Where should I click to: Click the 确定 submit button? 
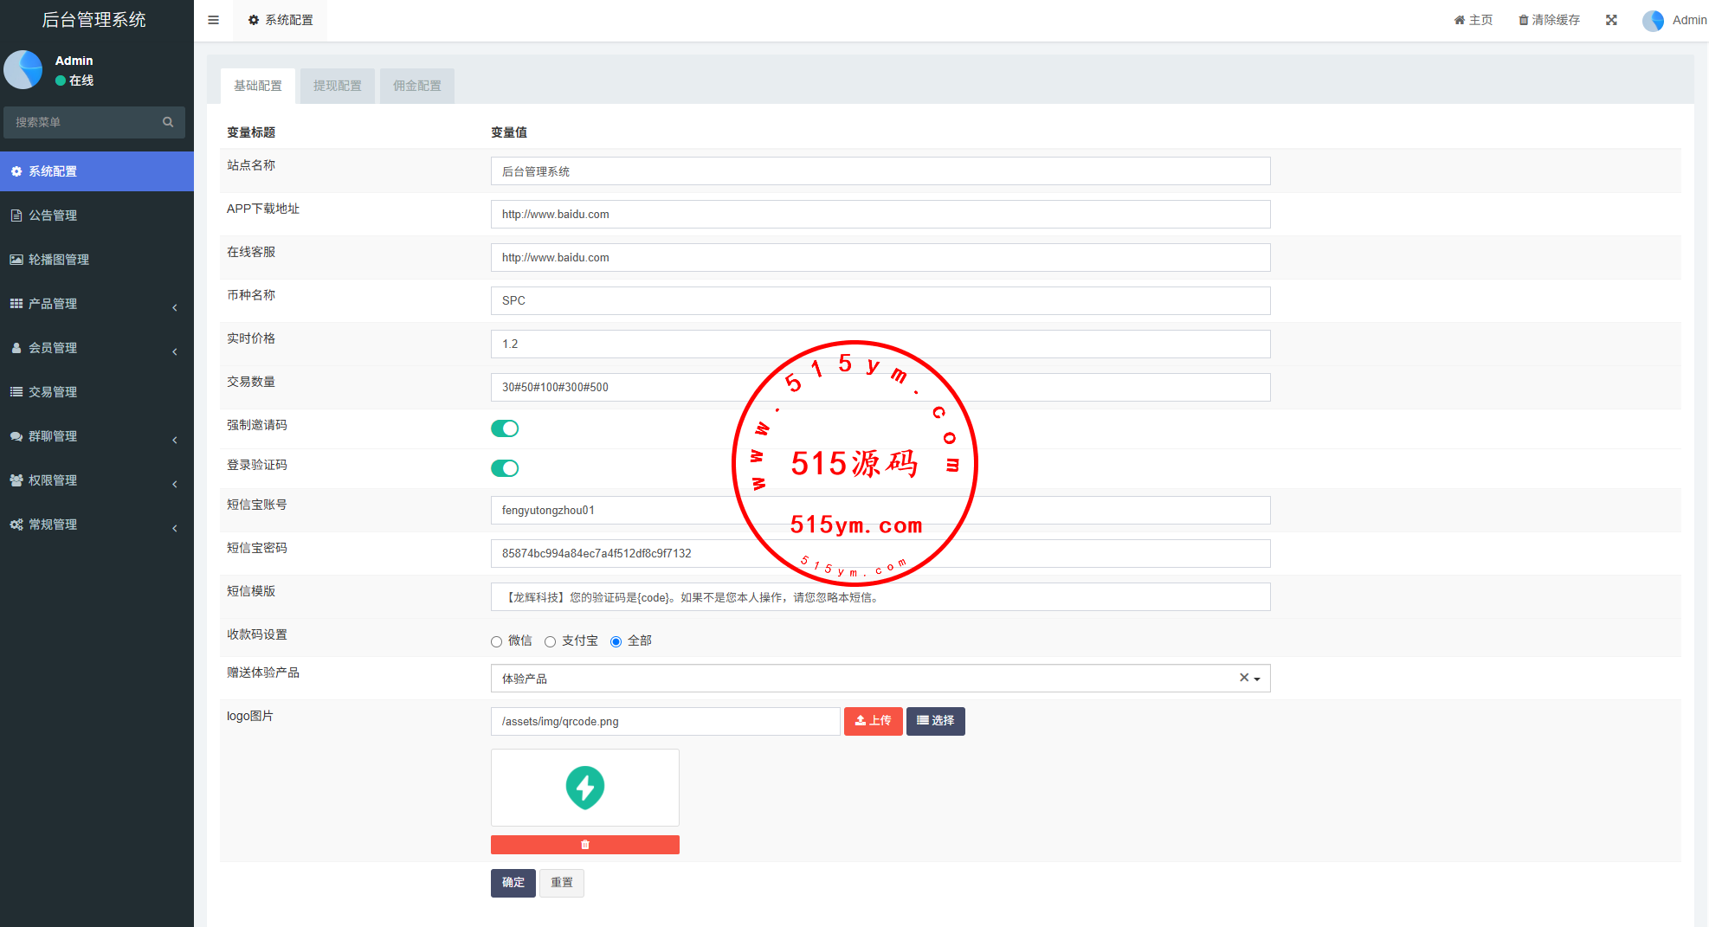point(513,883)
